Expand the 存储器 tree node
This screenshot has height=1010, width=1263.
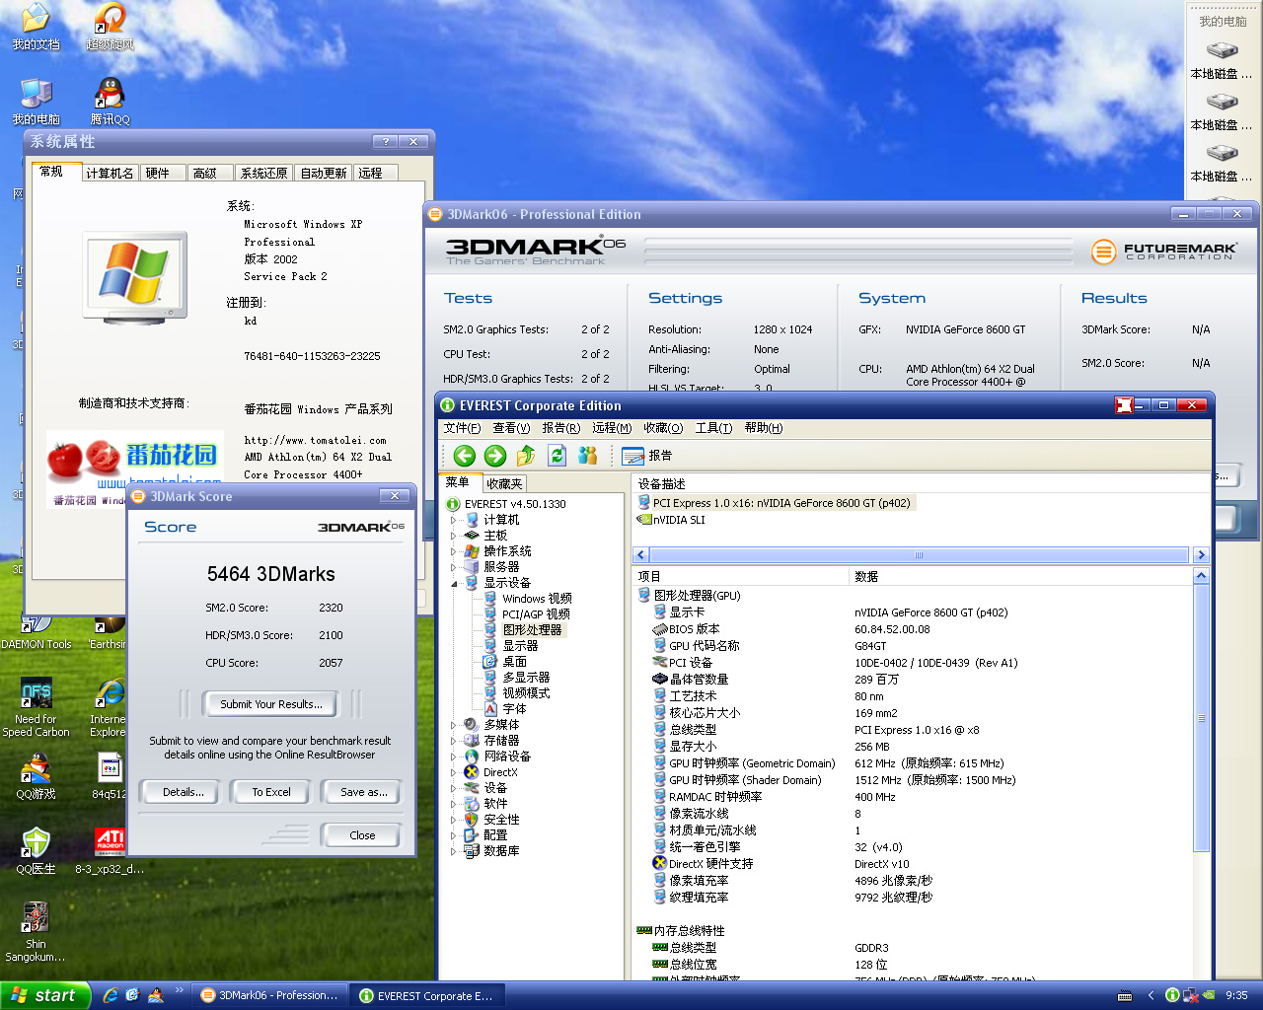(454, 741)
